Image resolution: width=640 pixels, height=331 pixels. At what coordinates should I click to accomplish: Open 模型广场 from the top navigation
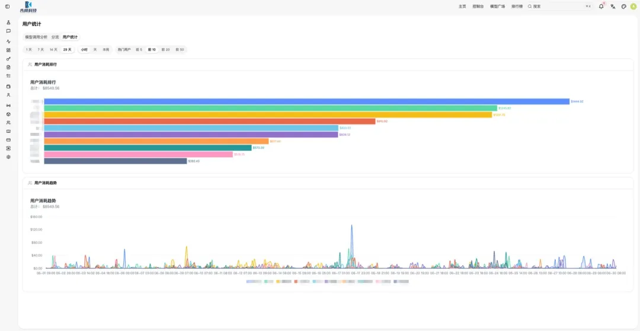(x=498, y=7)
